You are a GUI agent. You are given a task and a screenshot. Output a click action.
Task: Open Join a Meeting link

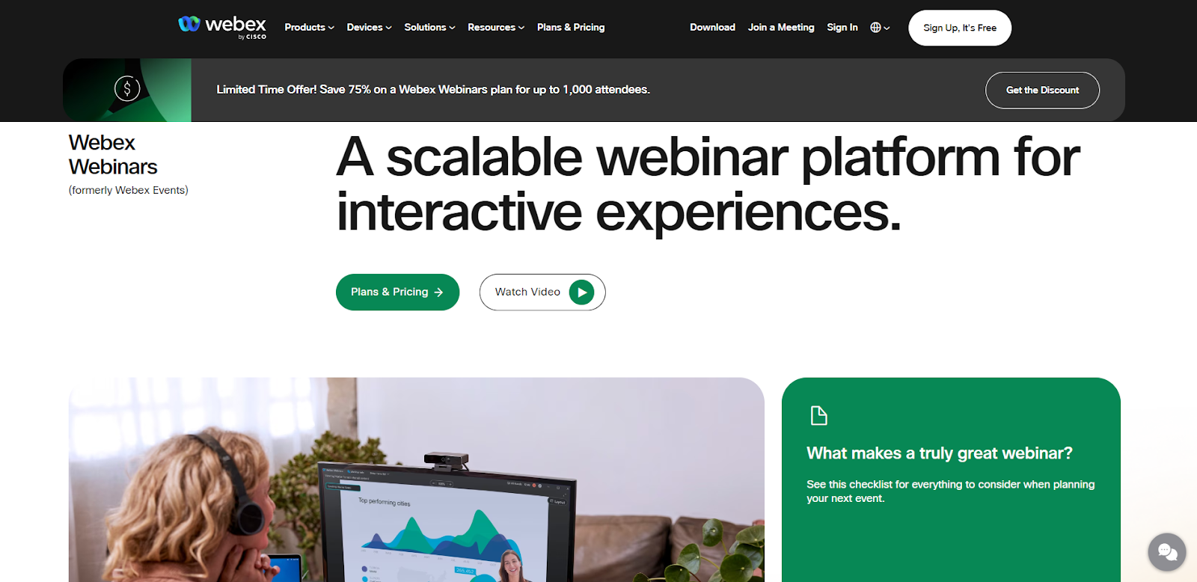click(781, 28)
